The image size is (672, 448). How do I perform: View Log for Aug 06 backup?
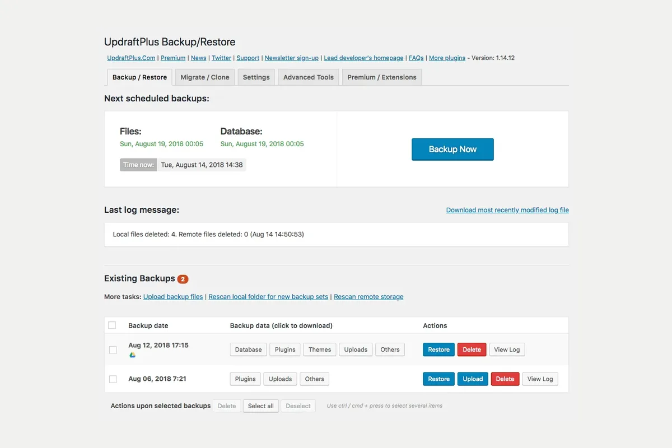[x=540, y=379]
